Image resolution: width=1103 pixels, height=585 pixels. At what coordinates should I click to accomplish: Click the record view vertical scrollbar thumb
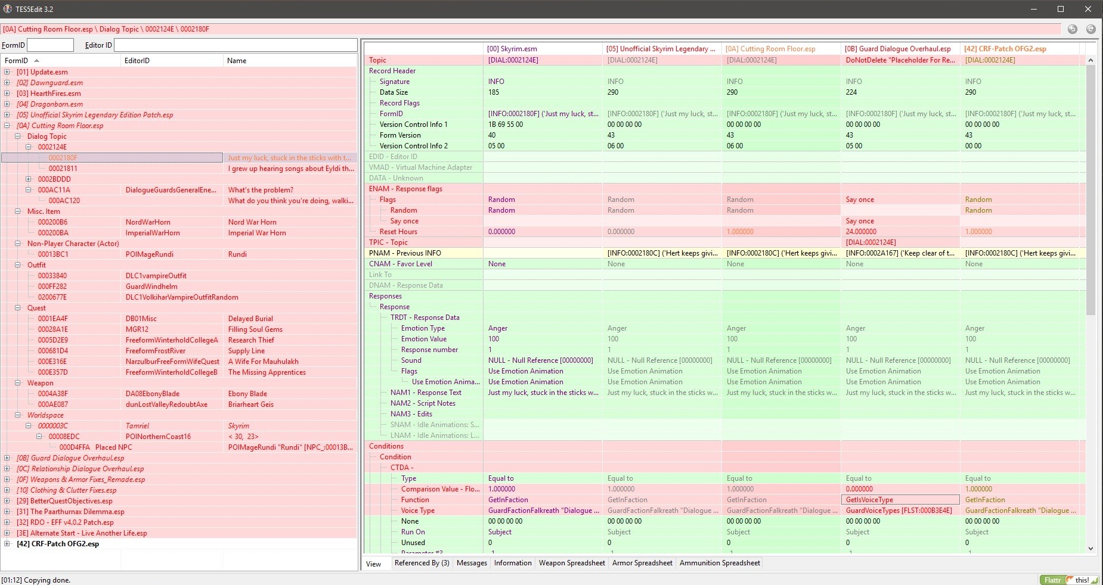click(1090, 190)
